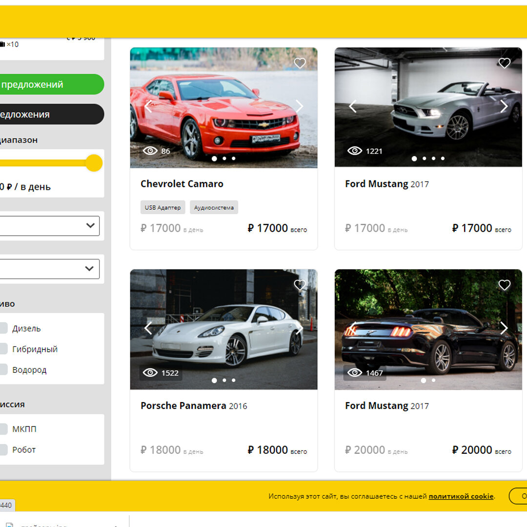
Task: Click the green предложений button
Action: coord(52,84)
